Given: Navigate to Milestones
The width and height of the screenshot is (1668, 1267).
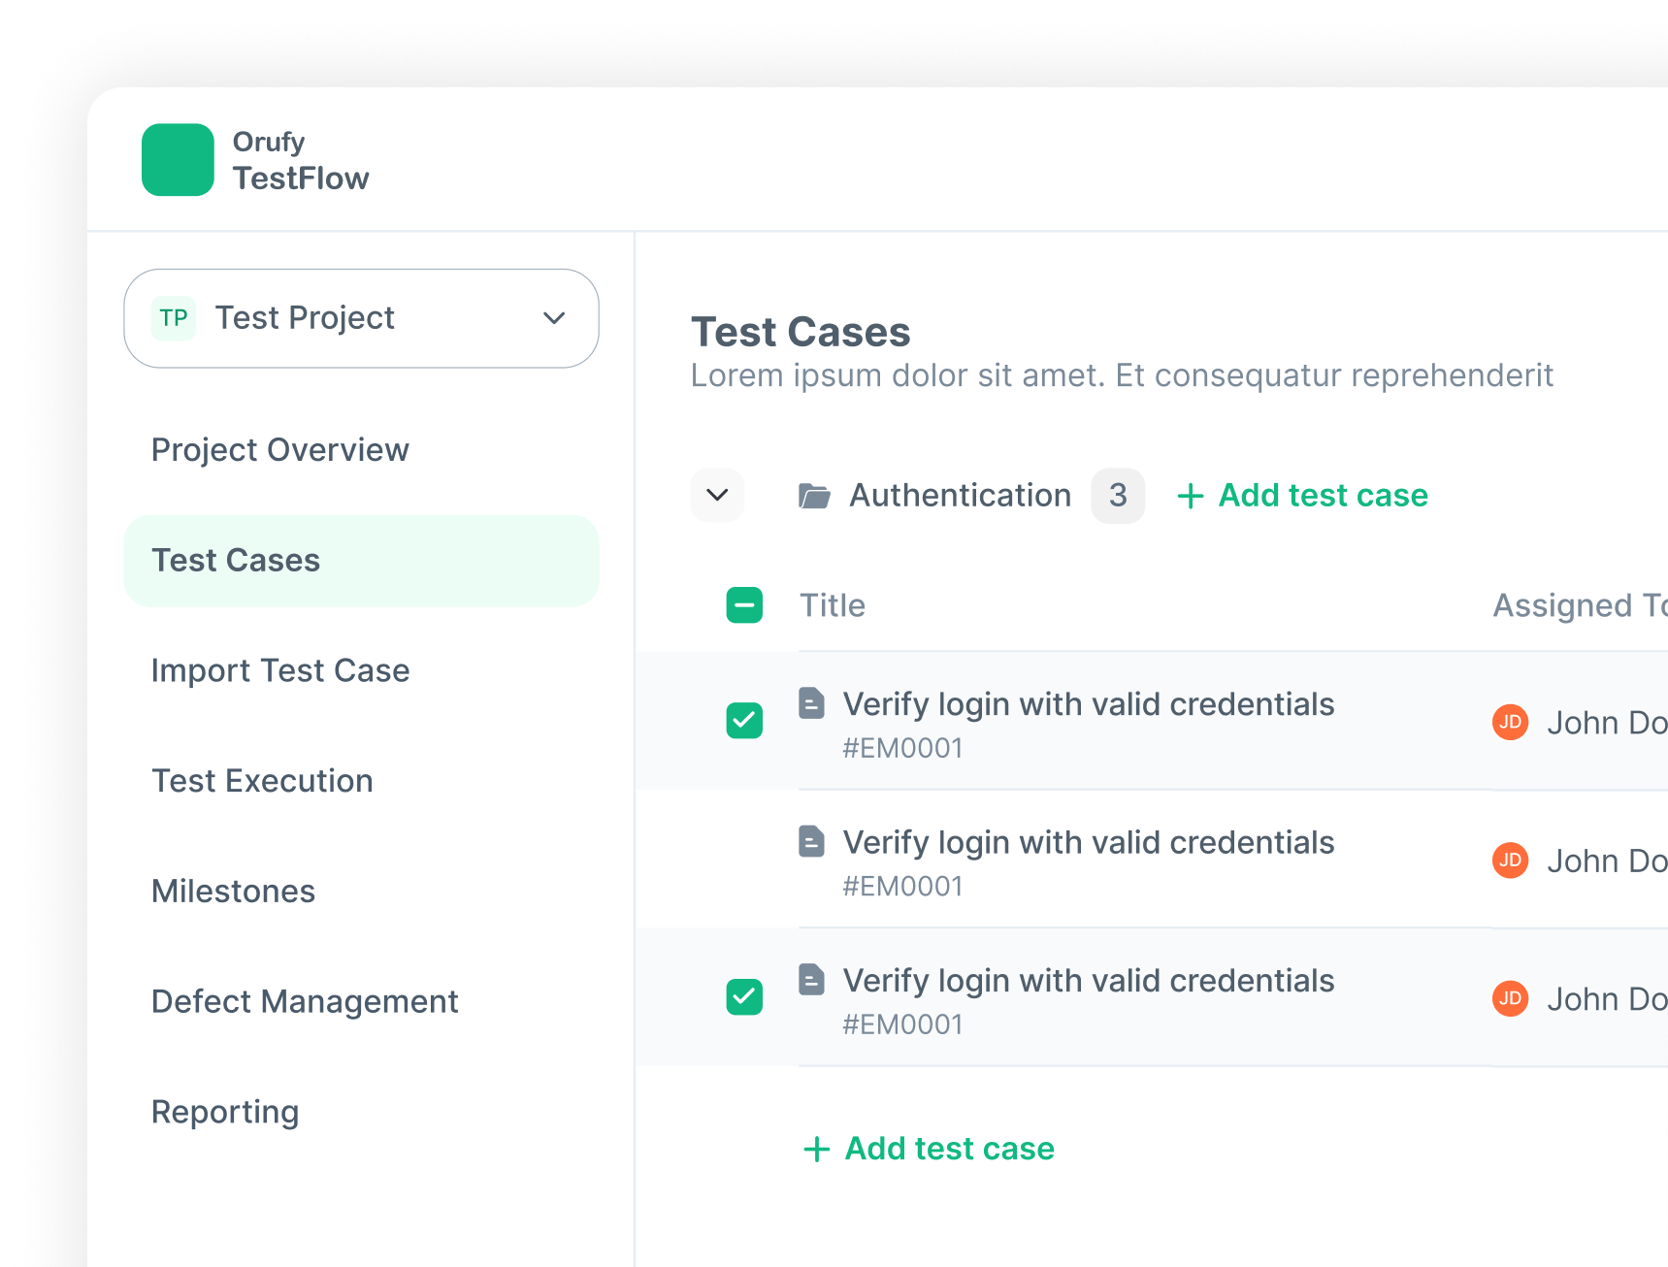Looking at the screenshot, I should 233,892.
